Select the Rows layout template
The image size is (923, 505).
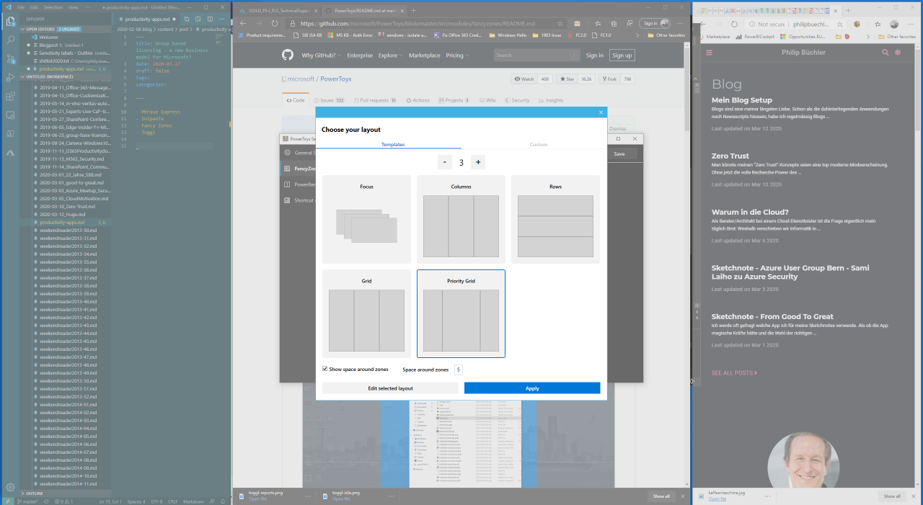tap(555, 219)
